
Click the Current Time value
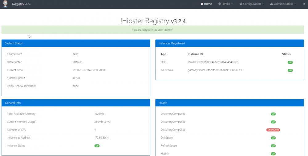[x=90, y=70]
